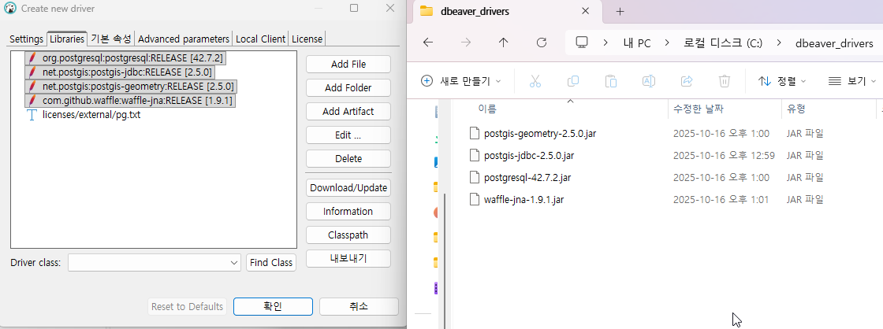Open the Driver class dropdown
The image size is (883, 329).
click(x=234, y=263)
